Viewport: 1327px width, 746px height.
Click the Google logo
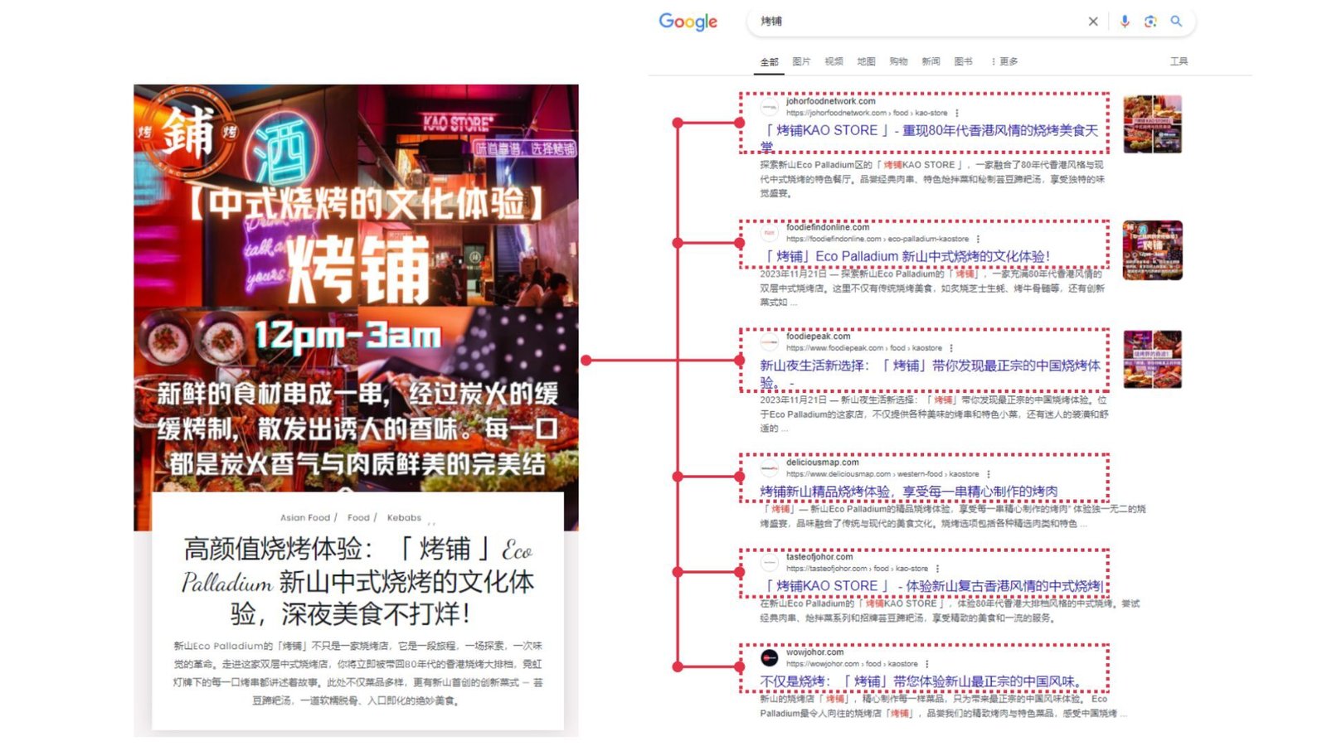(x=688, y=22)
